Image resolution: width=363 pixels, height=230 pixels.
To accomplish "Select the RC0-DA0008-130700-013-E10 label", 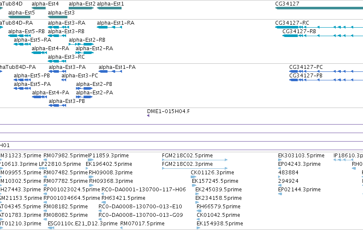I will click(140, 207).
